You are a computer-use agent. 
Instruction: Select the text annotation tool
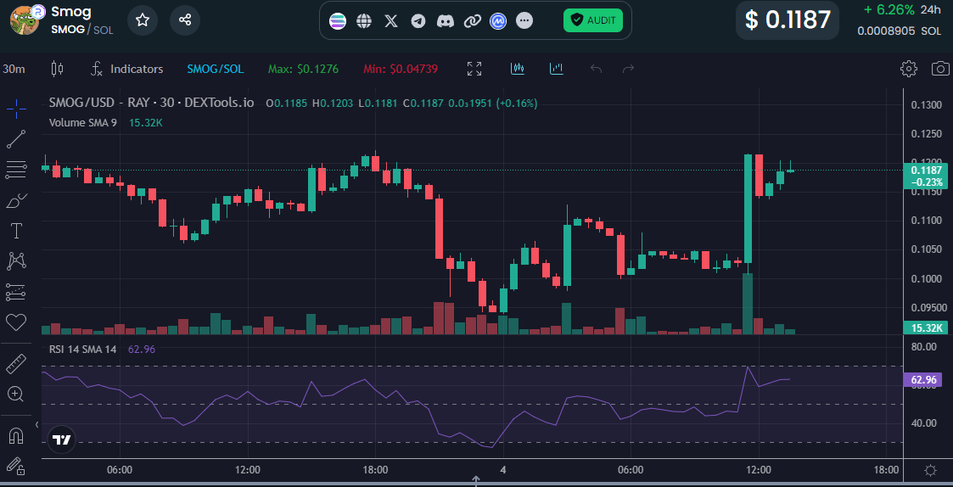[16, 231]
